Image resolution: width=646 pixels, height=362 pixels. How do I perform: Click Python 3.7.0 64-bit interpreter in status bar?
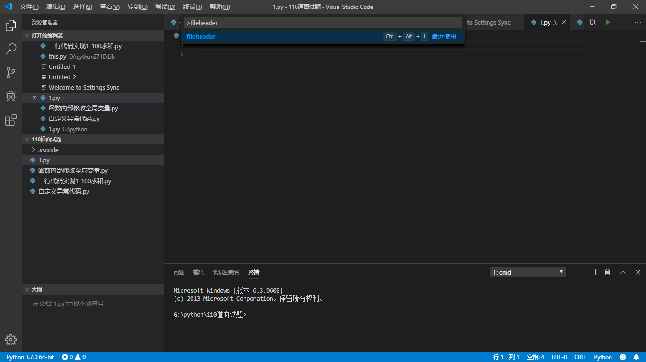coord(29,357)
